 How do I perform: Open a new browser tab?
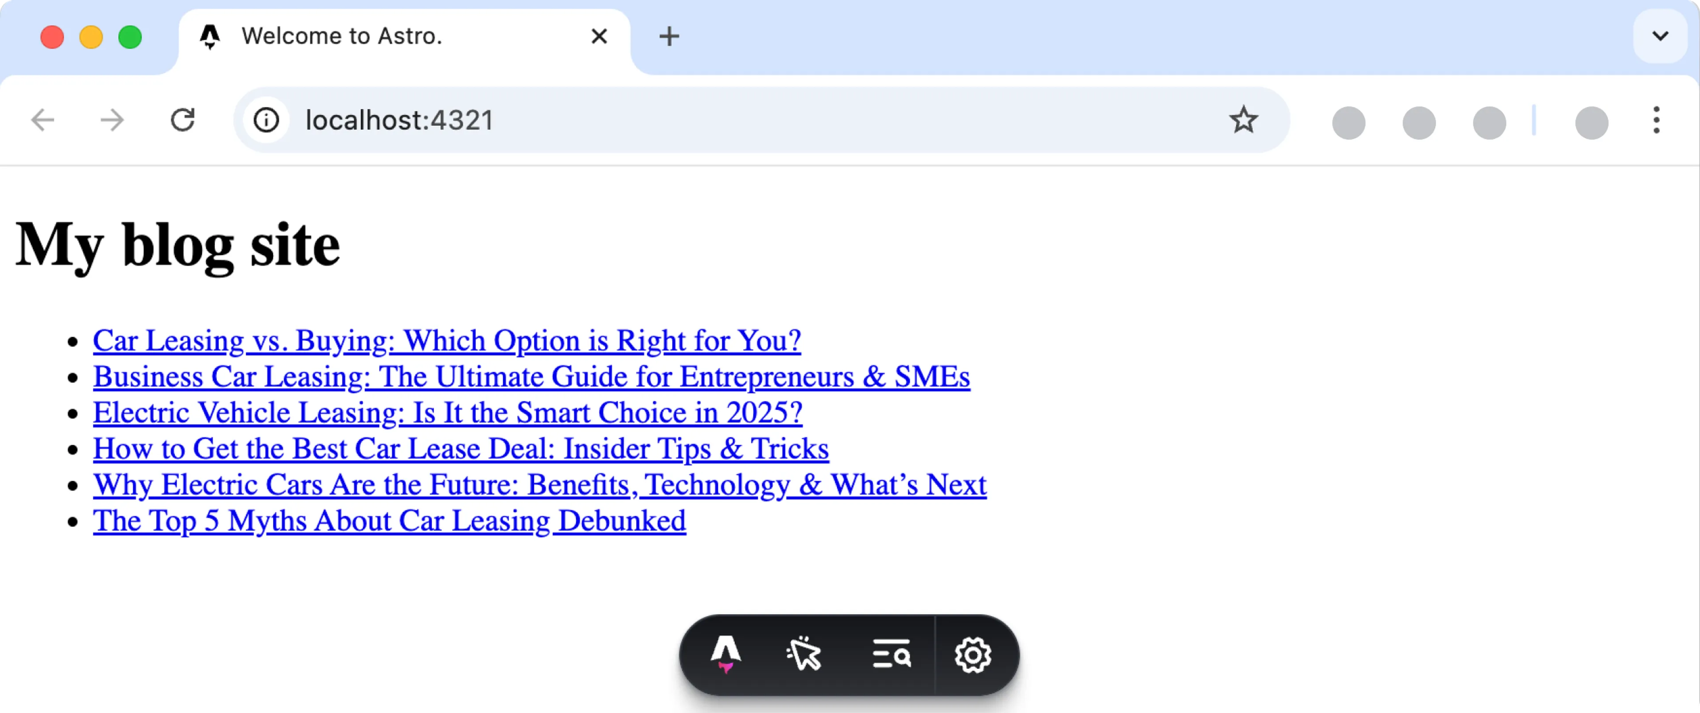pos(669,36)
